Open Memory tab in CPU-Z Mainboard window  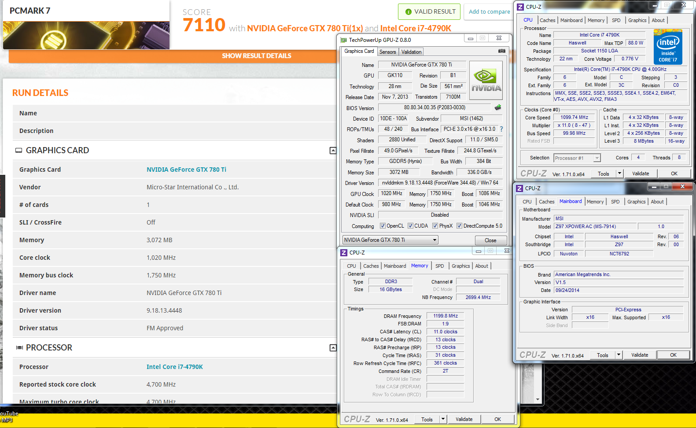(x=595, y=202)
